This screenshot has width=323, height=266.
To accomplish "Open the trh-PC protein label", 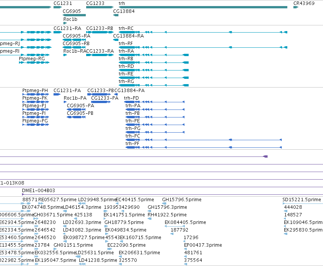I will pos(133,136).
